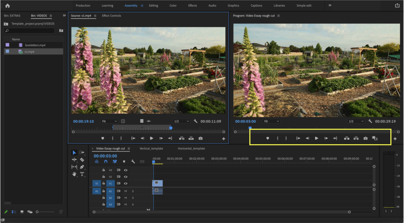Select the Type tool
404x223 pixels.
pos(82,174)
